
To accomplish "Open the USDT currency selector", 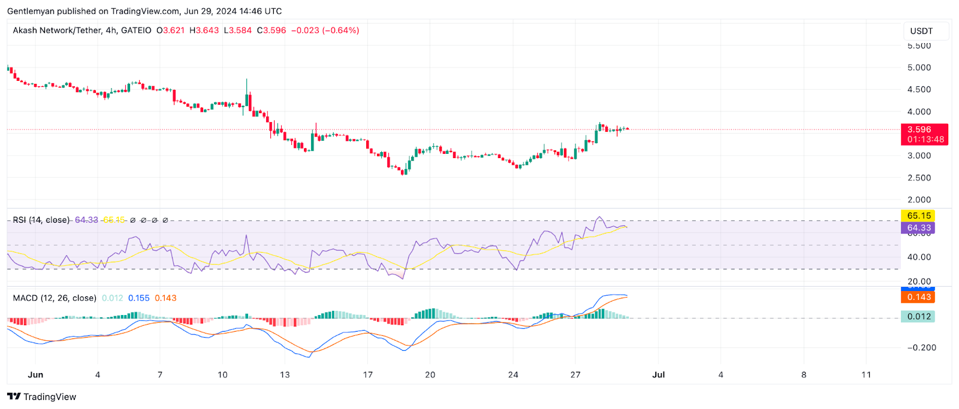I will (x=921, y=31).
